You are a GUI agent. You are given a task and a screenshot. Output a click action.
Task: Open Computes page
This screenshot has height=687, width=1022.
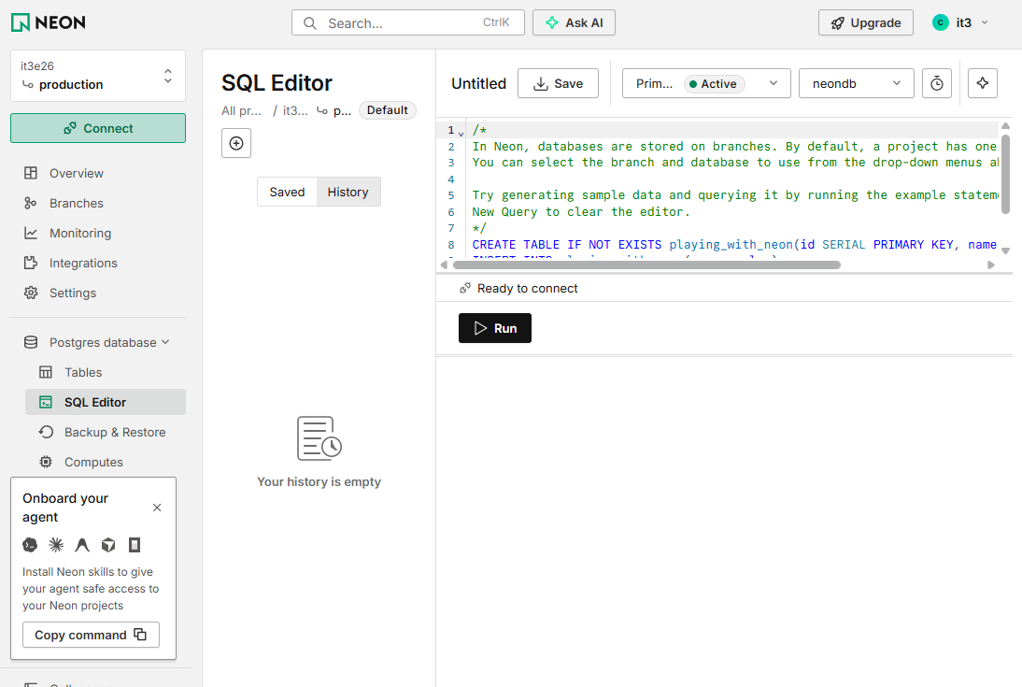[93, 462]
